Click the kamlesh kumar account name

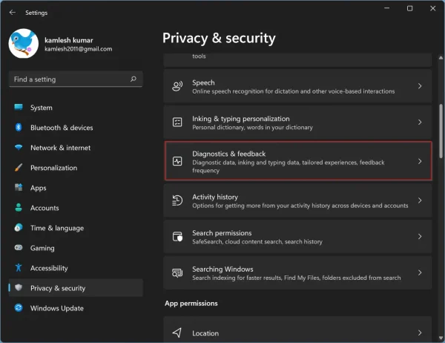tap(69, 40)
